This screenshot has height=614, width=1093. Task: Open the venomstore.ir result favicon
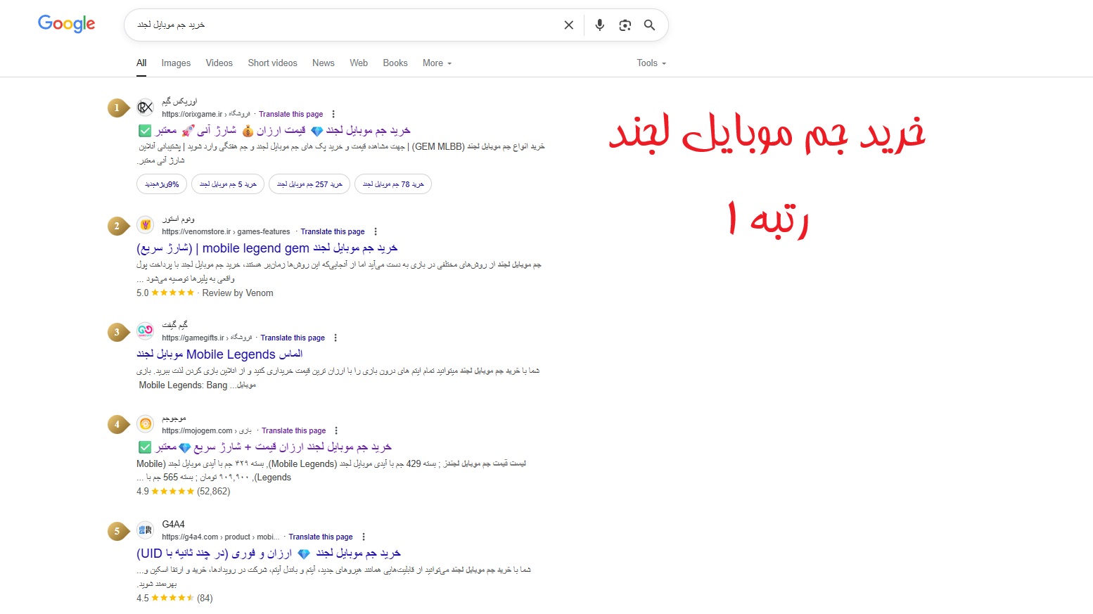[145, 225]
